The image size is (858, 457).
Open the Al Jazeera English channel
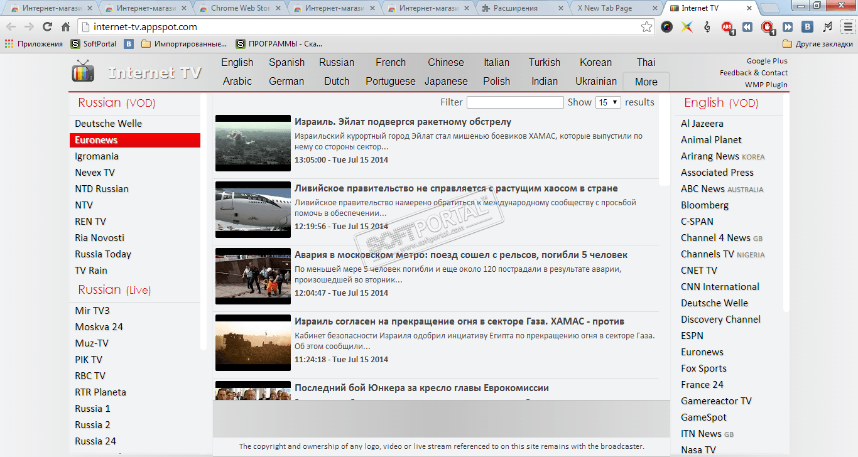tap(702, 124)
